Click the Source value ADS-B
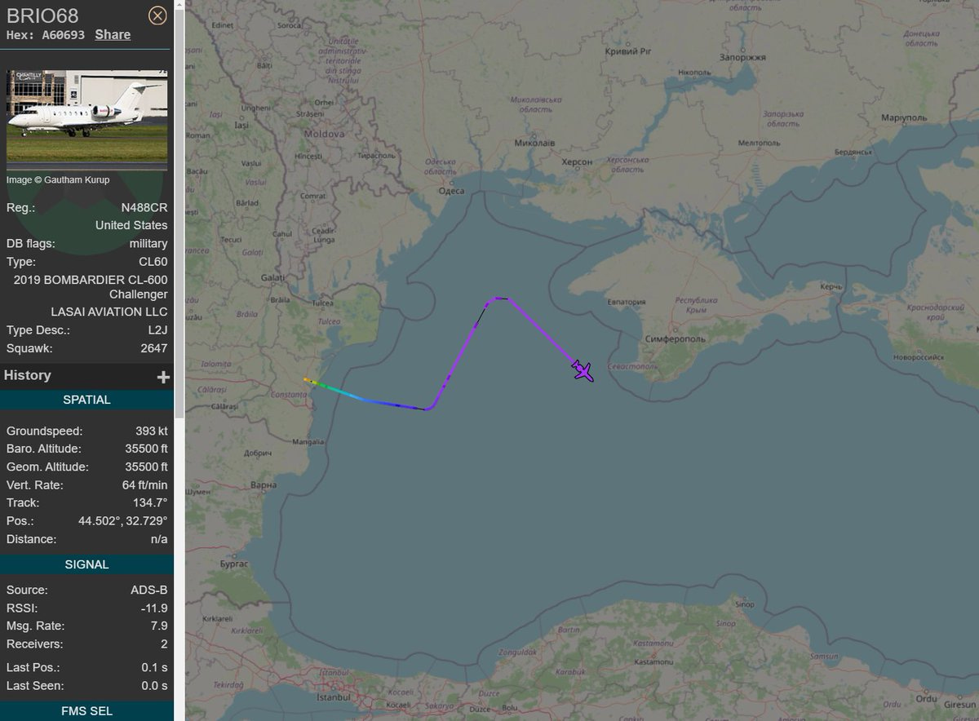Image resolution: width=979 pixels, height=721 pixels. click(x=149, y=590)
